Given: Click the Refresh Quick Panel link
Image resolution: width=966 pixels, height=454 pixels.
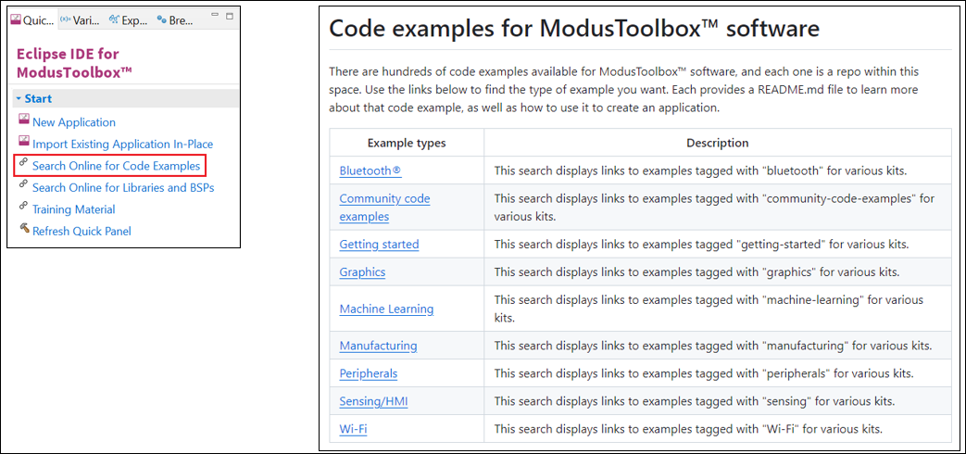Looking at the screenshot, I should coord(82,231).
